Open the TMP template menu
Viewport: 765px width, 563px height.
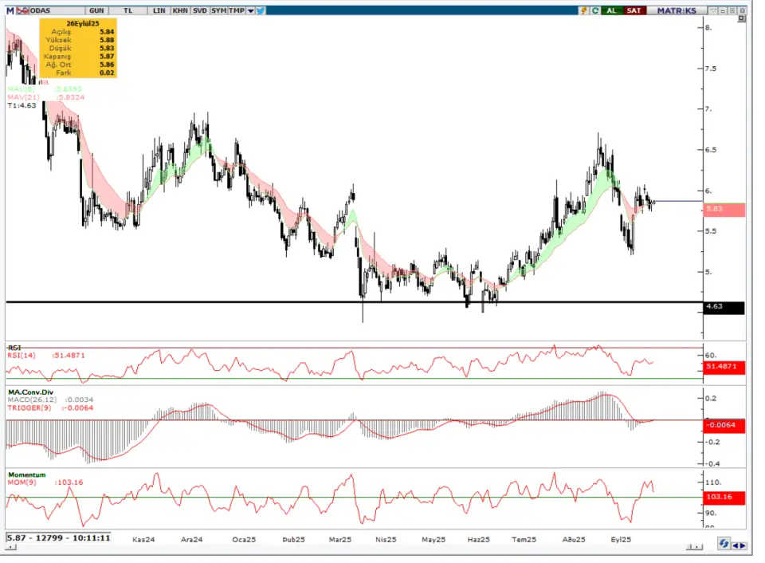pyautogui.click(x=237, y=10)
